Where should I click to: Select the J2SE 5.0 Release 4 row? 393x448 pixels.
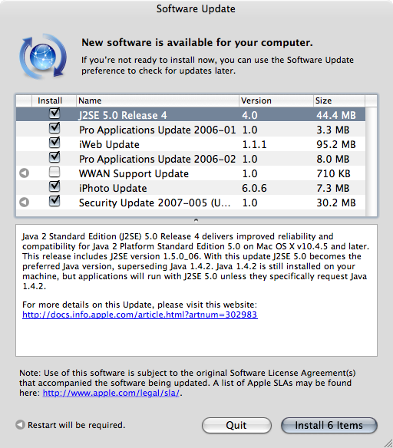pyautogui.click(x=190, y=115)
